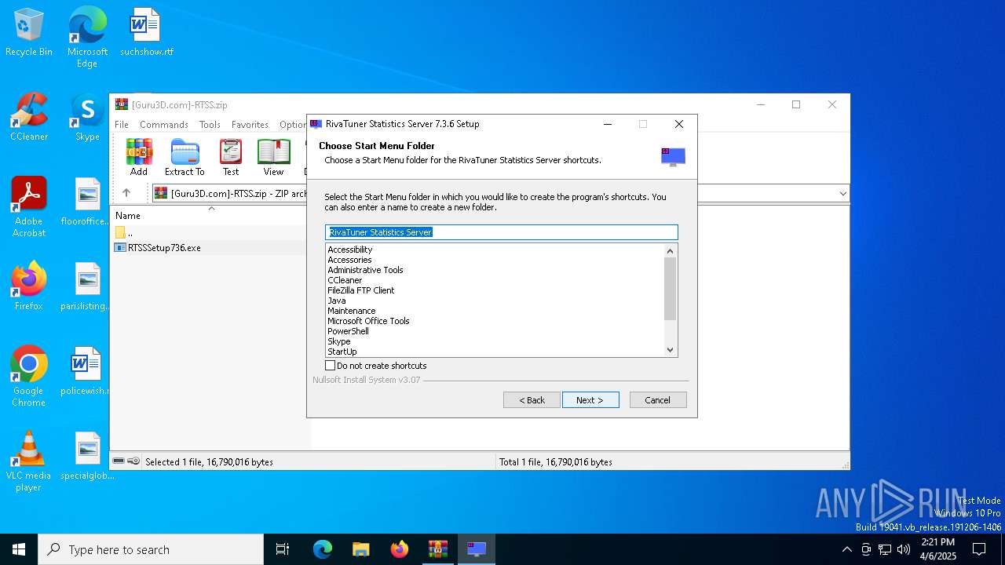
Task: Open the File menu in WinRAR
Action: (122, 125)
